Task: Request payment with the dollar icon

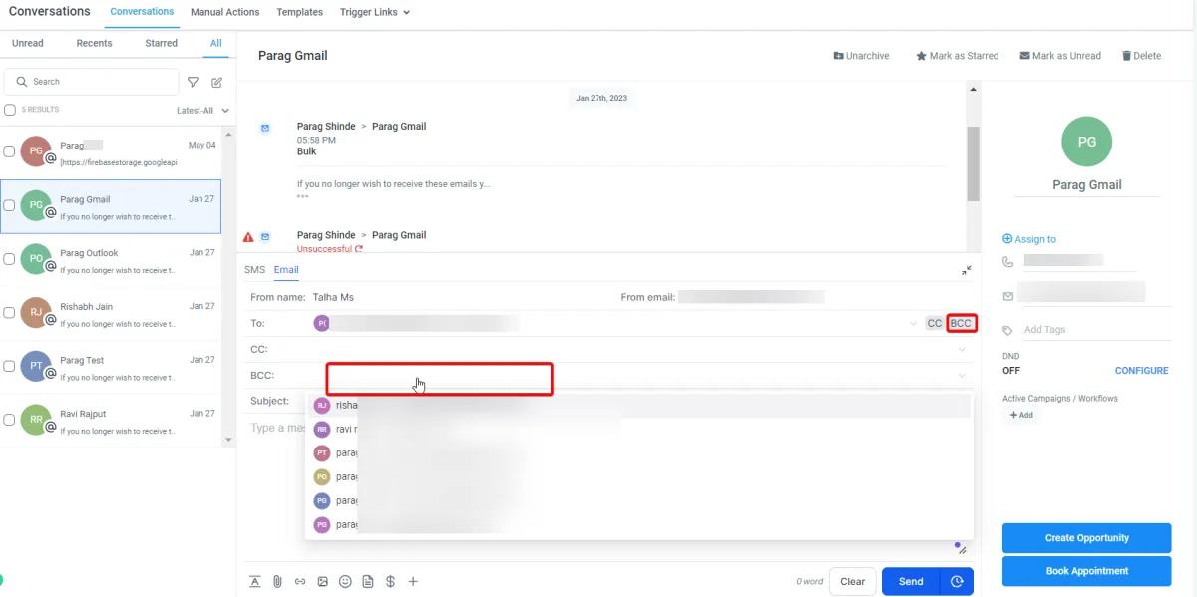Action: coord(390,582)
